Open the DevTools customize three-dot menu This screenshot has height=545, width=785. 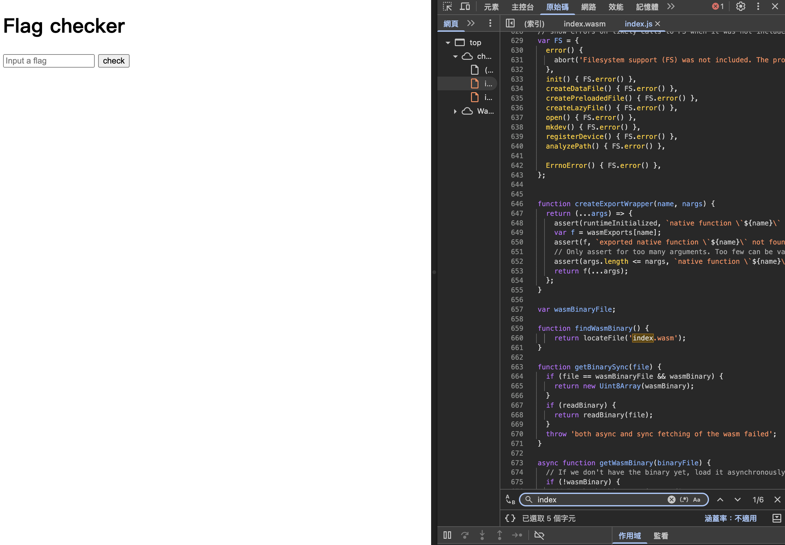[x=758, y=7]
